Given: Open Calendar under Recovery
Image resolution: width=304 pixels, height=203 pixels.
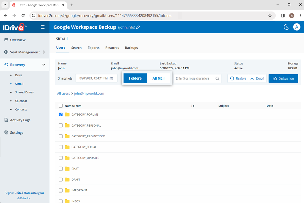Looking at the screenshot, I should [x=21, y=101].
